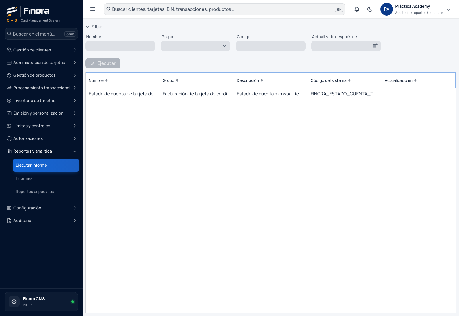
Task: Open Reportes especiales submenu item
Action: (46, 192)
